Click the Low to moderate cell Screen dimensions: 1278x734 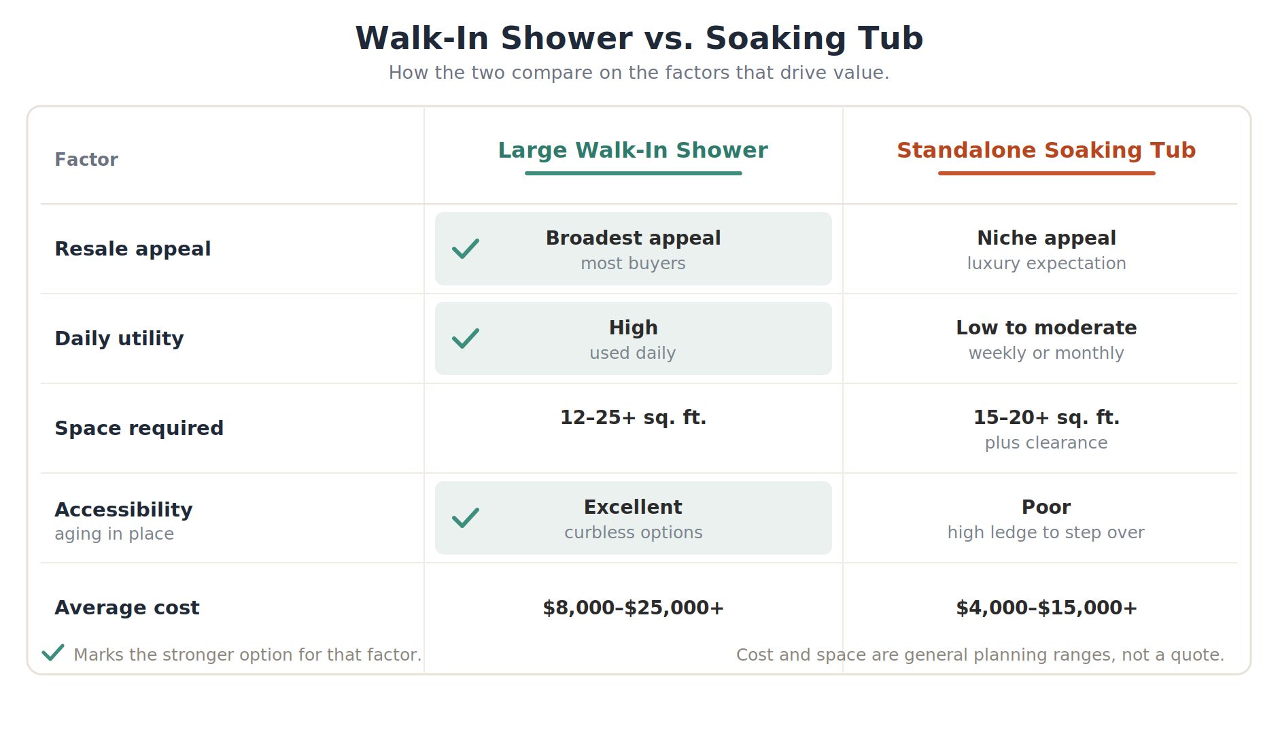click(x=1046, y=339)
